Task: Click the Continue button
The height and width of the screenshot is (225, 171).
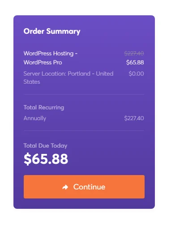Action: [x=84, y=187]
